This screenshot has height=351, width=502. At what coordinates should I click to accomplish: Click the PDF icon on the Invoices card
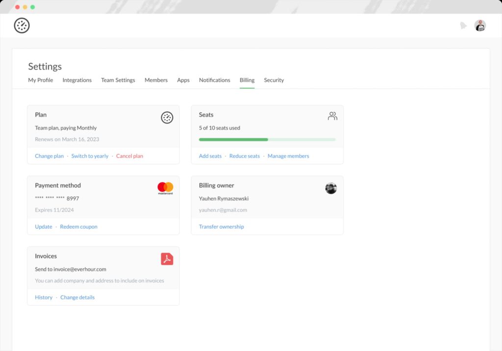tap(167, 258)
